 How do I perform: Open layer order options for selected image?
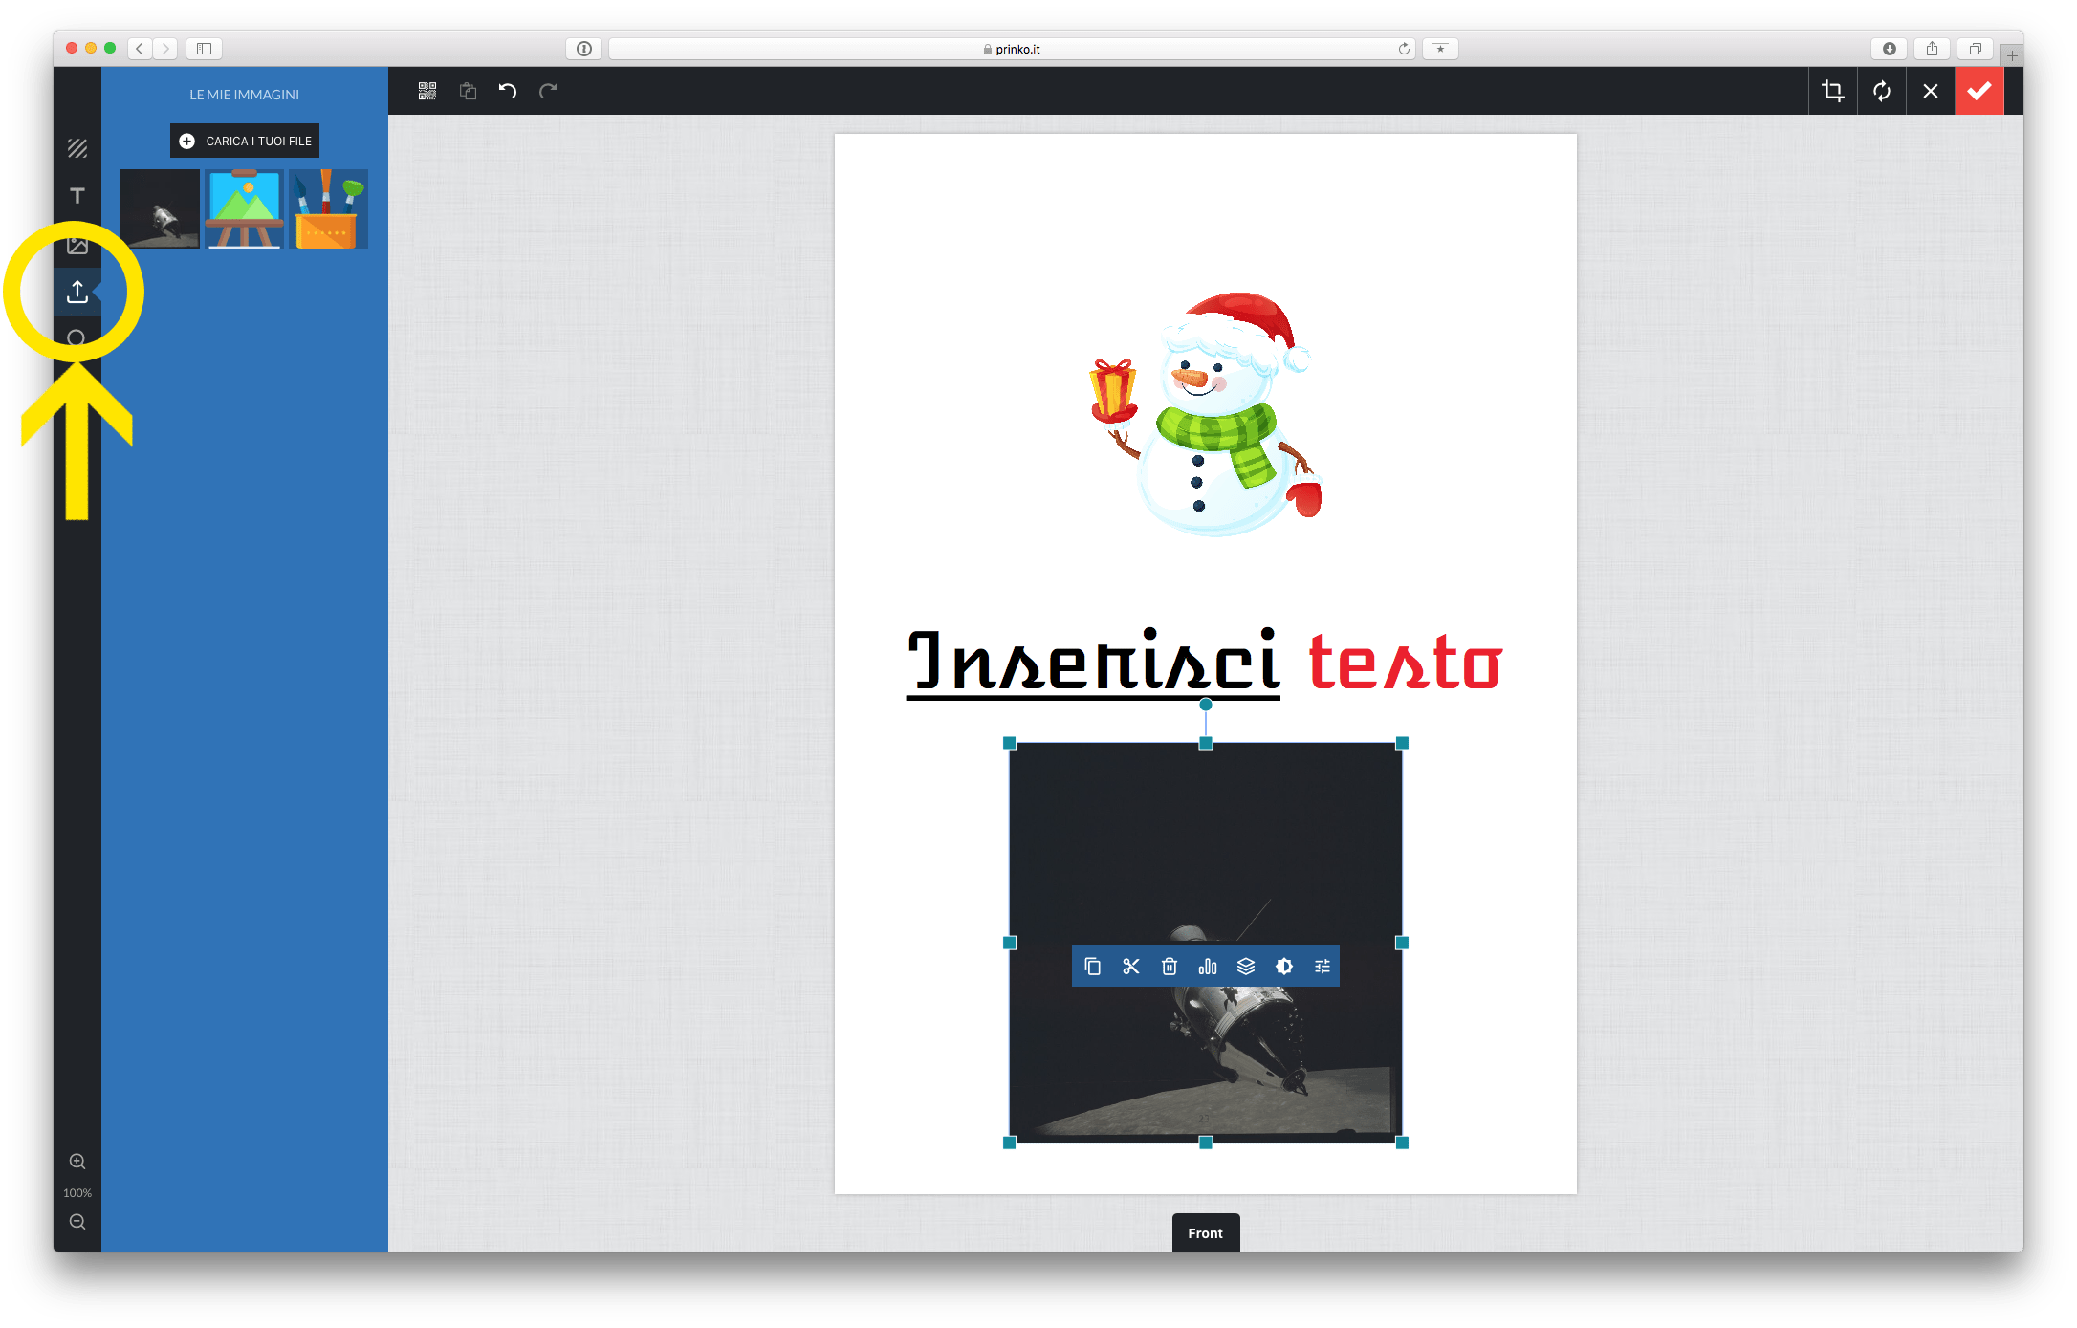(1246, 967)
